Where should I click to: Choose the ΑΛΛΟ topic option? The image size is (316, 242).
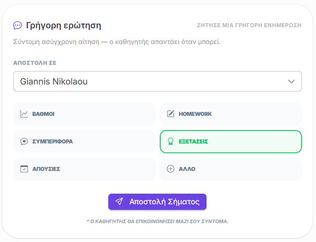pos(231,169)
